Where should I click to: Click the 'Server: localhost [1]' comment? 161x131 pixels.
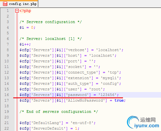pos(51,39)
